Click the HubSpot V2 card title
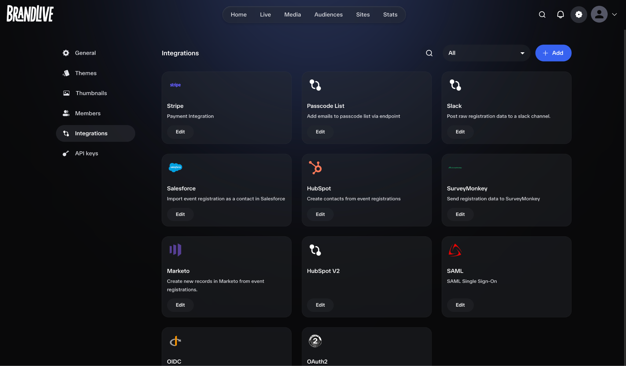The image size is (626, 366). [323, 271]
